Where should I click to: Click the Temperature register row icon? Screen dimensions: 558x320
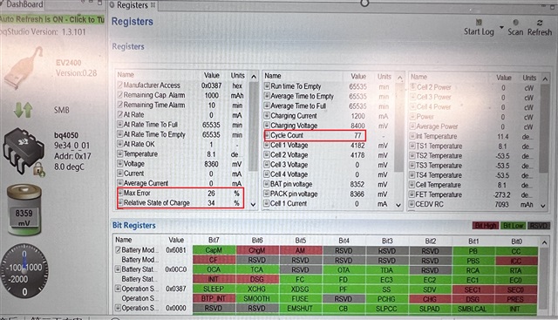coord(120,153)
